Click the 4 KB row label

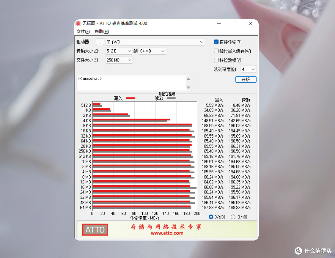coord(87,121)
